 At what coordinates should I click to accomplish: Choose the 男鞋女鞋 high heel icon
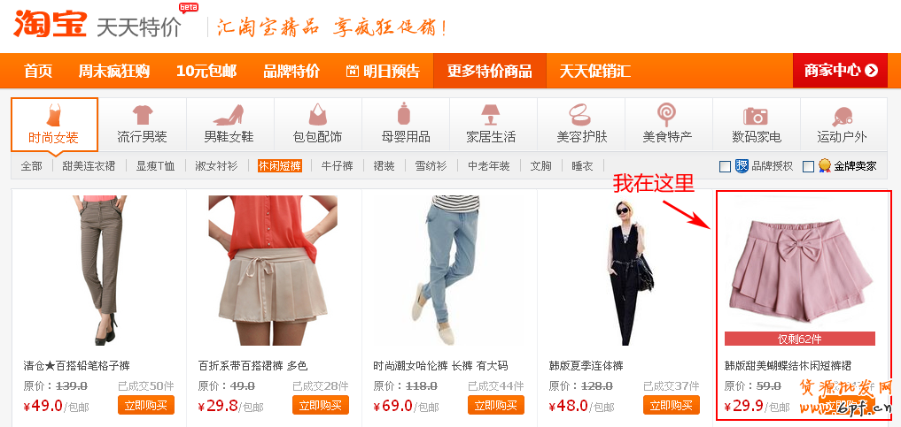[228, 115]
